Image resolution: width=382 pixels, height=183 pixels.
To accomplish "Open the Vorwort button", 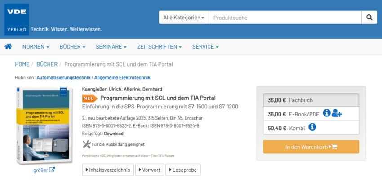I will (150, 170).
